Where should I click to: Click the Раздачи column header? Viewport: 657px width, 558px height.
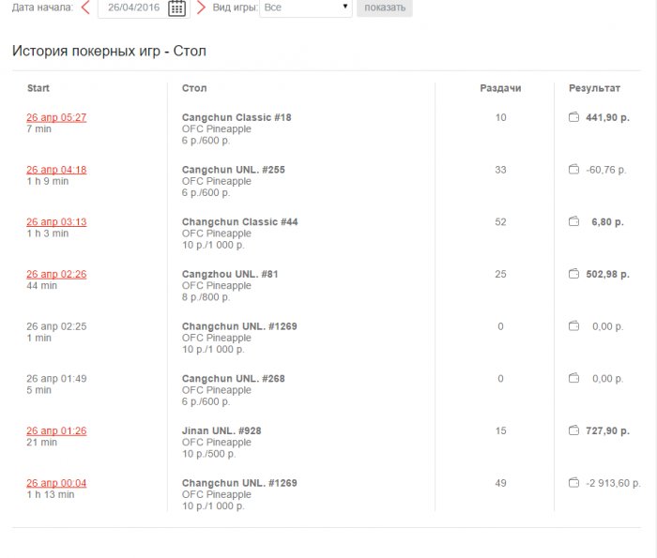(x=500, y=88)
